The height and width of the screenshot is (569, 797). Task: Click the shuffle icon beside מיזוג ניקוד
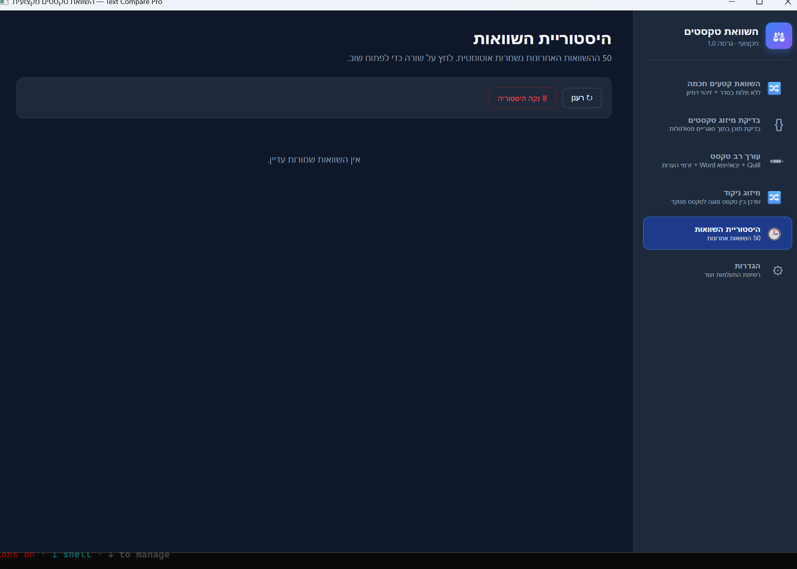[x=774, y=197]
